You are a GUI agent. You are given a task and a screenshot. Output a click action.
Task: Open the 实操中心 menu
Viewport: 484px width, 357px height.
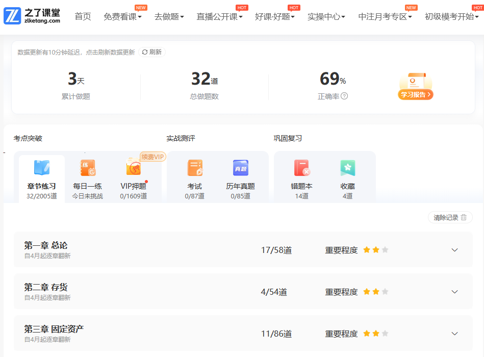pyautogui.click(x=326, y=16)
